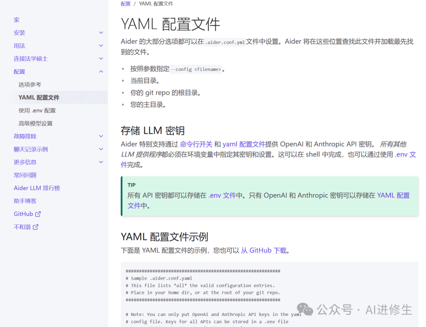This screenshot has width=426, height=327.
Task: Open the 安装 sidebar section
Action: (19, 33)
